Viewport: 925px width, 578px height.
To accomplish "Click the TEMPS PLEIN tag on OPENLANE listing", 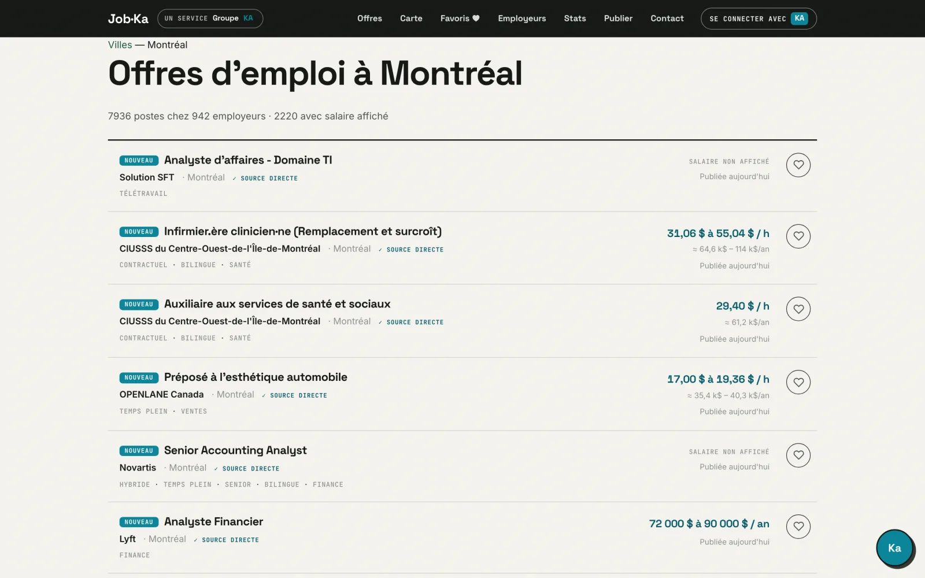I will (x=143, y=412).
